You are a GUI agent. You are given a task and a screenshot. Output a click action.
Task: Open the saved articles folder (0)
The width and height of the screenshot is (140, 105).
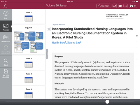pyautogui.click(x=133, y=6)
